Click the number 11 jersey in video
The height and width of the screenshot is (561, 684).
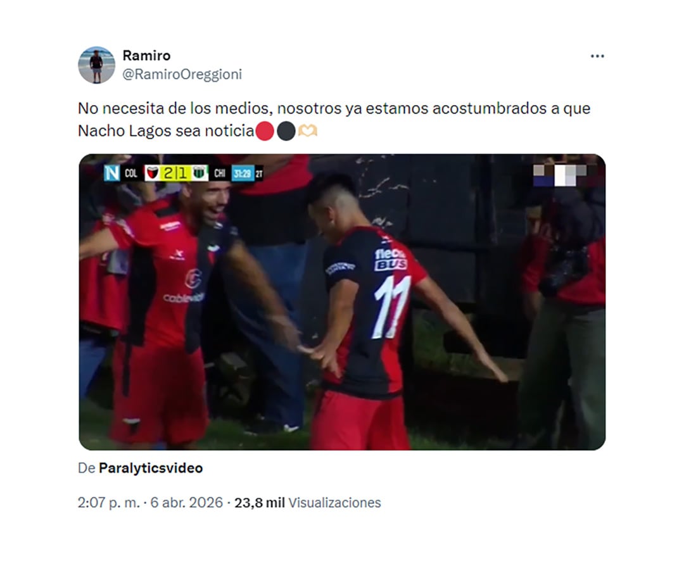click(x=390, y=306)
